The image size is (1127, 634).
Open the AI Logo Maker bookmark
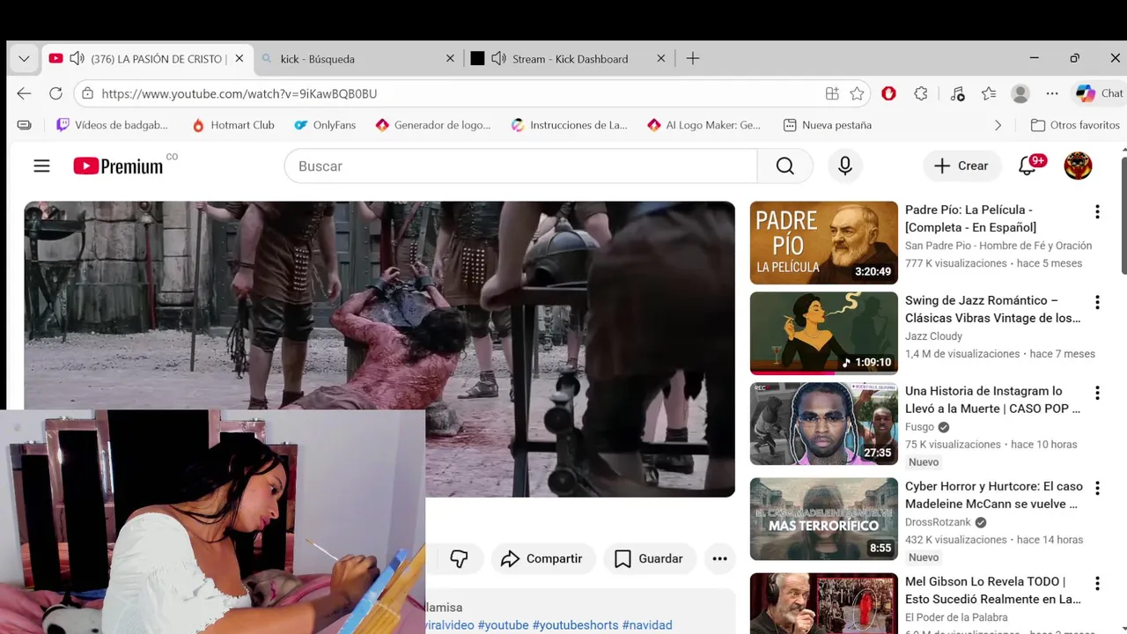(703, 125)
